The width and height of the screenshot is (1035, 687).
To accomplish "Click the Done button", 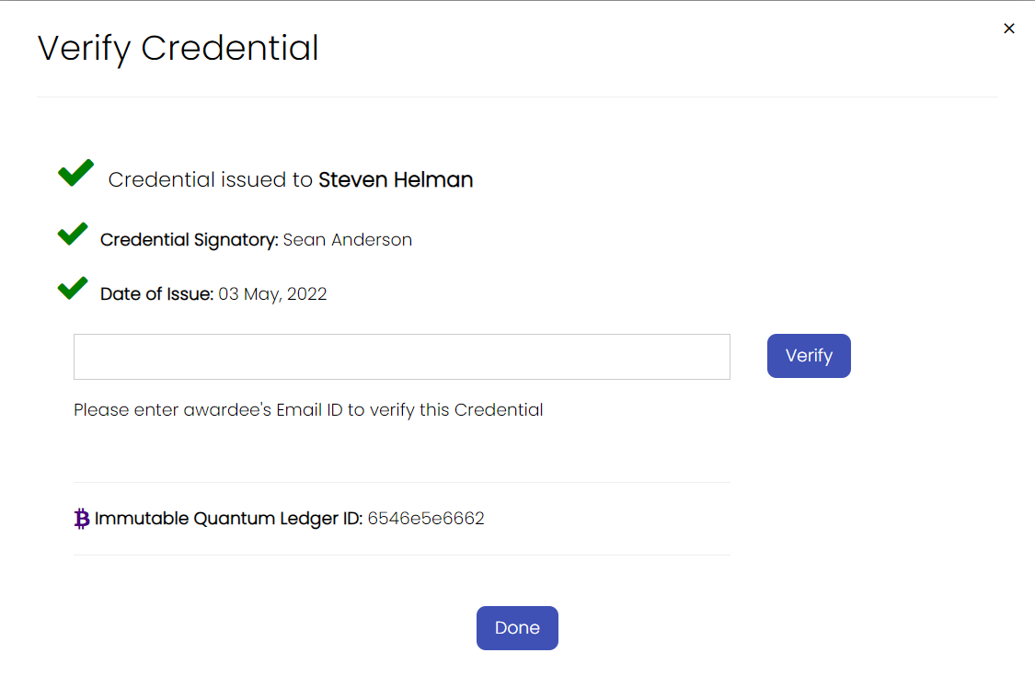I will tap(517, 627).
